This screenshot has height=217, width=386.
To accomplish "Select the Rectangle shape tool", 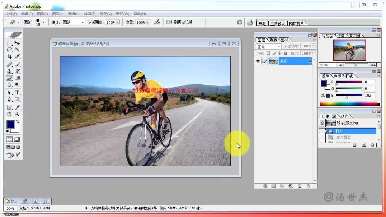I will [17, 100].
